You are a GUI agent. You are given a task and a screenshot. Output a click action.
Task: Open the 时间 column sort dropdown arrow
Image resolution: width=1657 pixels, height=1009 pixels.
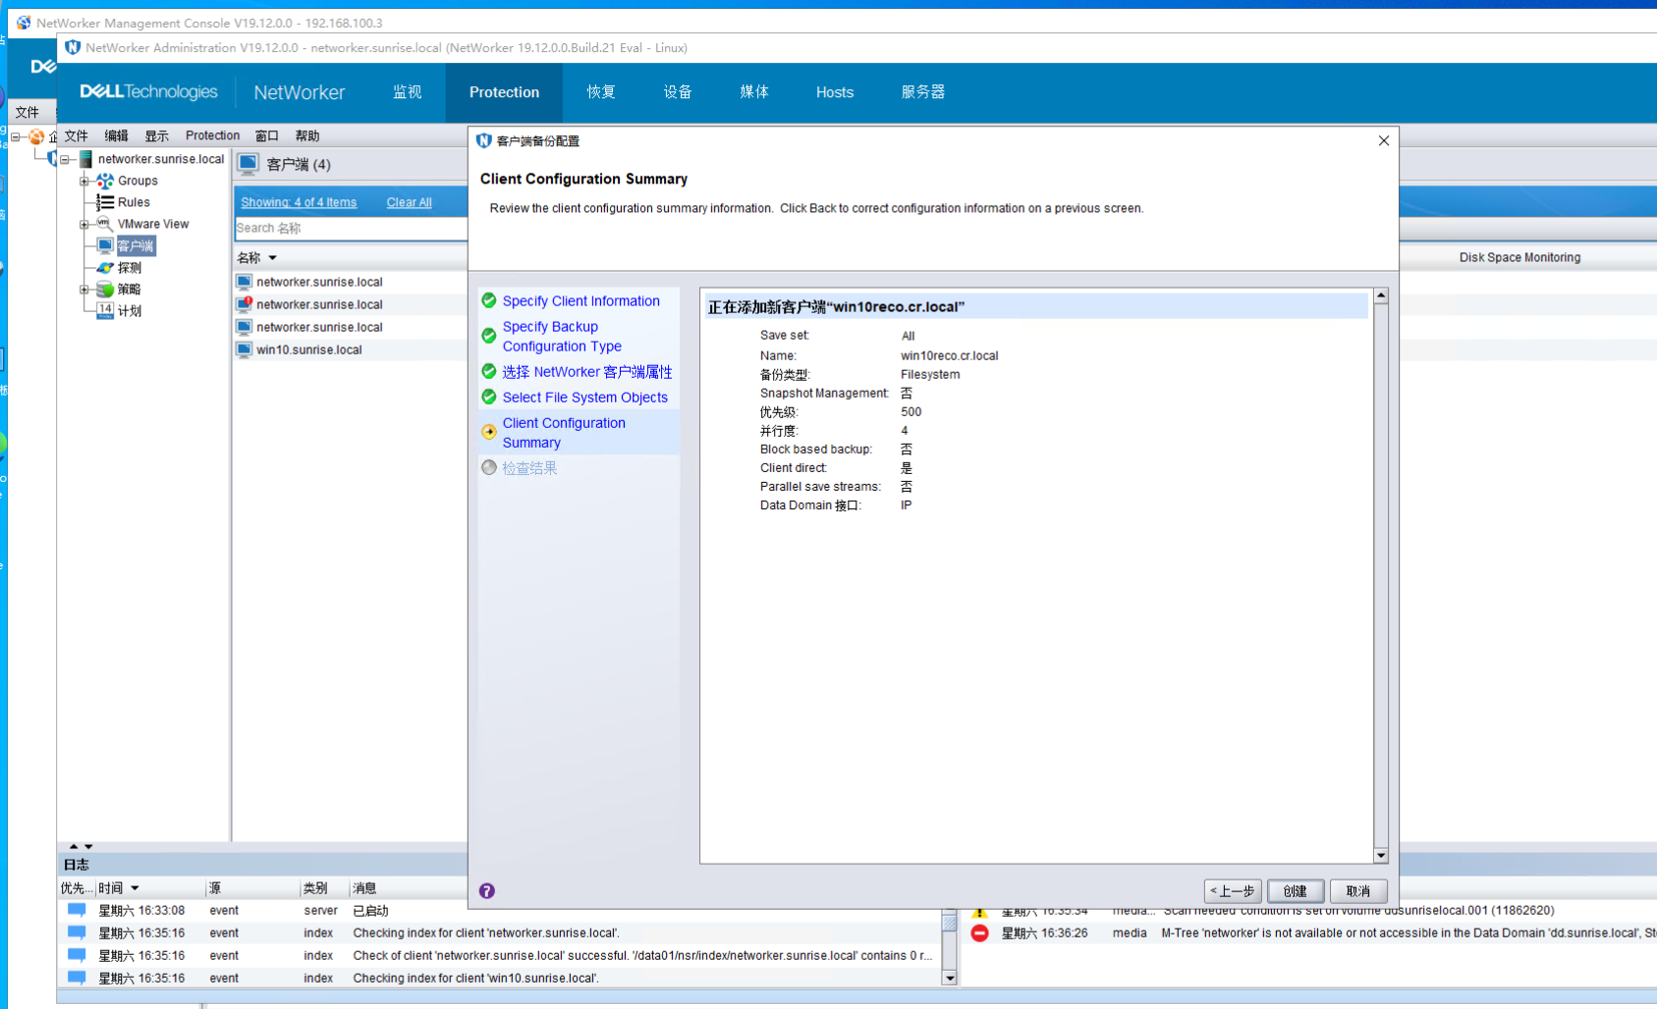136,888
